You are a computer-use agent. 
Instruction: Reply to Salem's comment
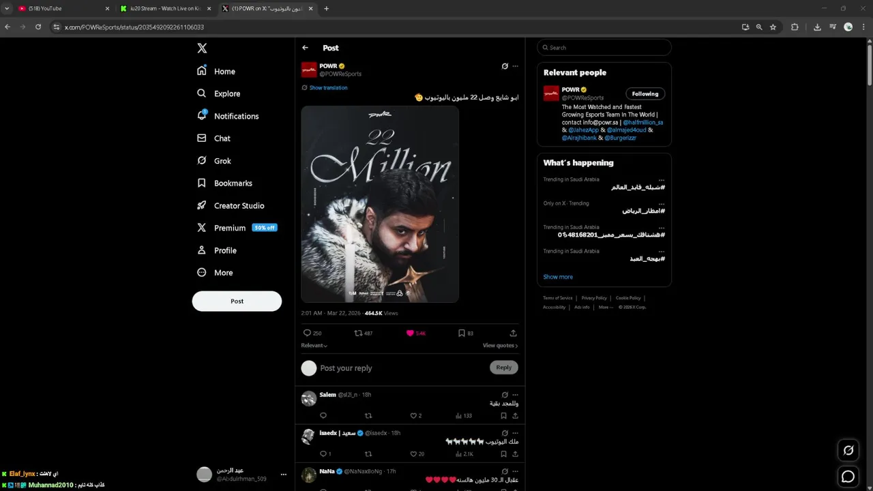coord(323,415)
